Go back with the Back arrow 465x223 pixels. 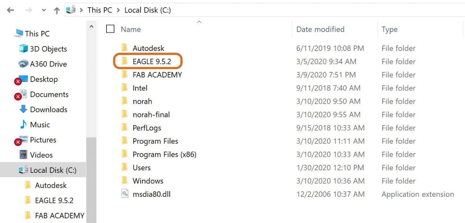click(10, 10)
